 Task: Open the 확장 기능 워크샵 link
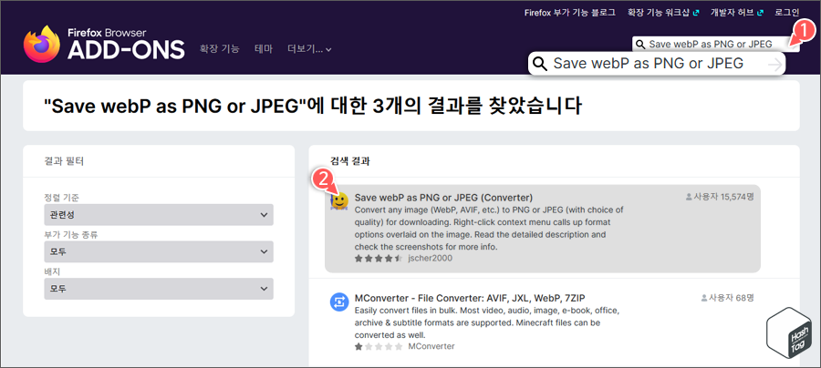(662, 12)
